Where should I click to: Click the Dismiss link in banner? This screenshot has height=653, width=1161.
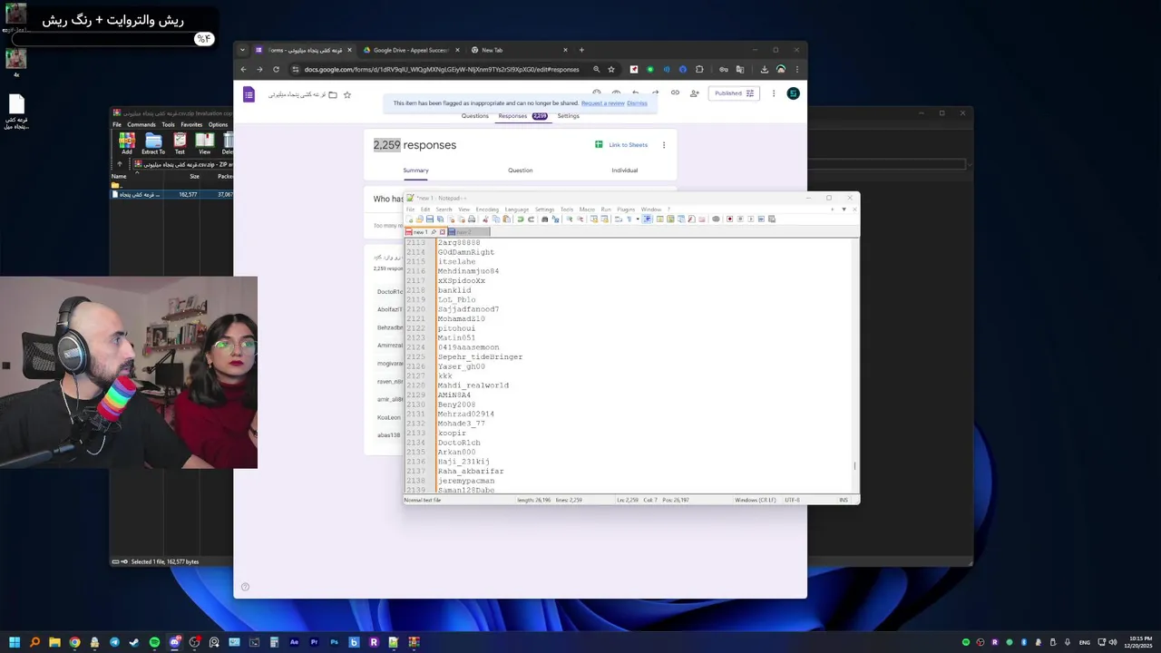click(x=637, y=103)
